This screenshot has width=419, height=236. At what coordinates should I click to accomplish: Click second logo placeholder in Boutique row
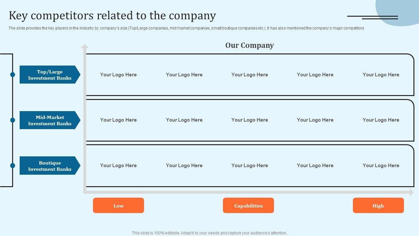click(184, 166)
